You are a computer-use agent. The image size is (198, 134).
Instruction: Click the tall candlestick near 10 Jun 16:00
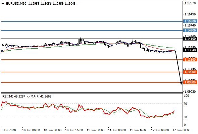point(79,43)
